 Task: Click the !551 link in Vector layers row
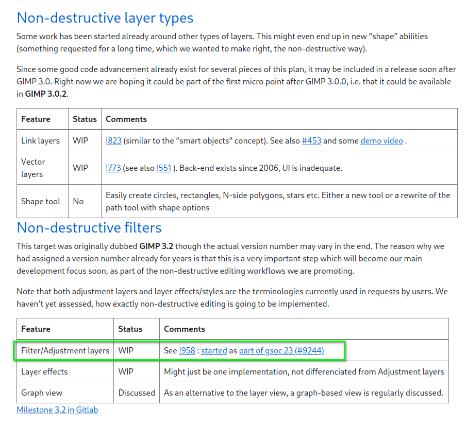click(x=163, y=168)
